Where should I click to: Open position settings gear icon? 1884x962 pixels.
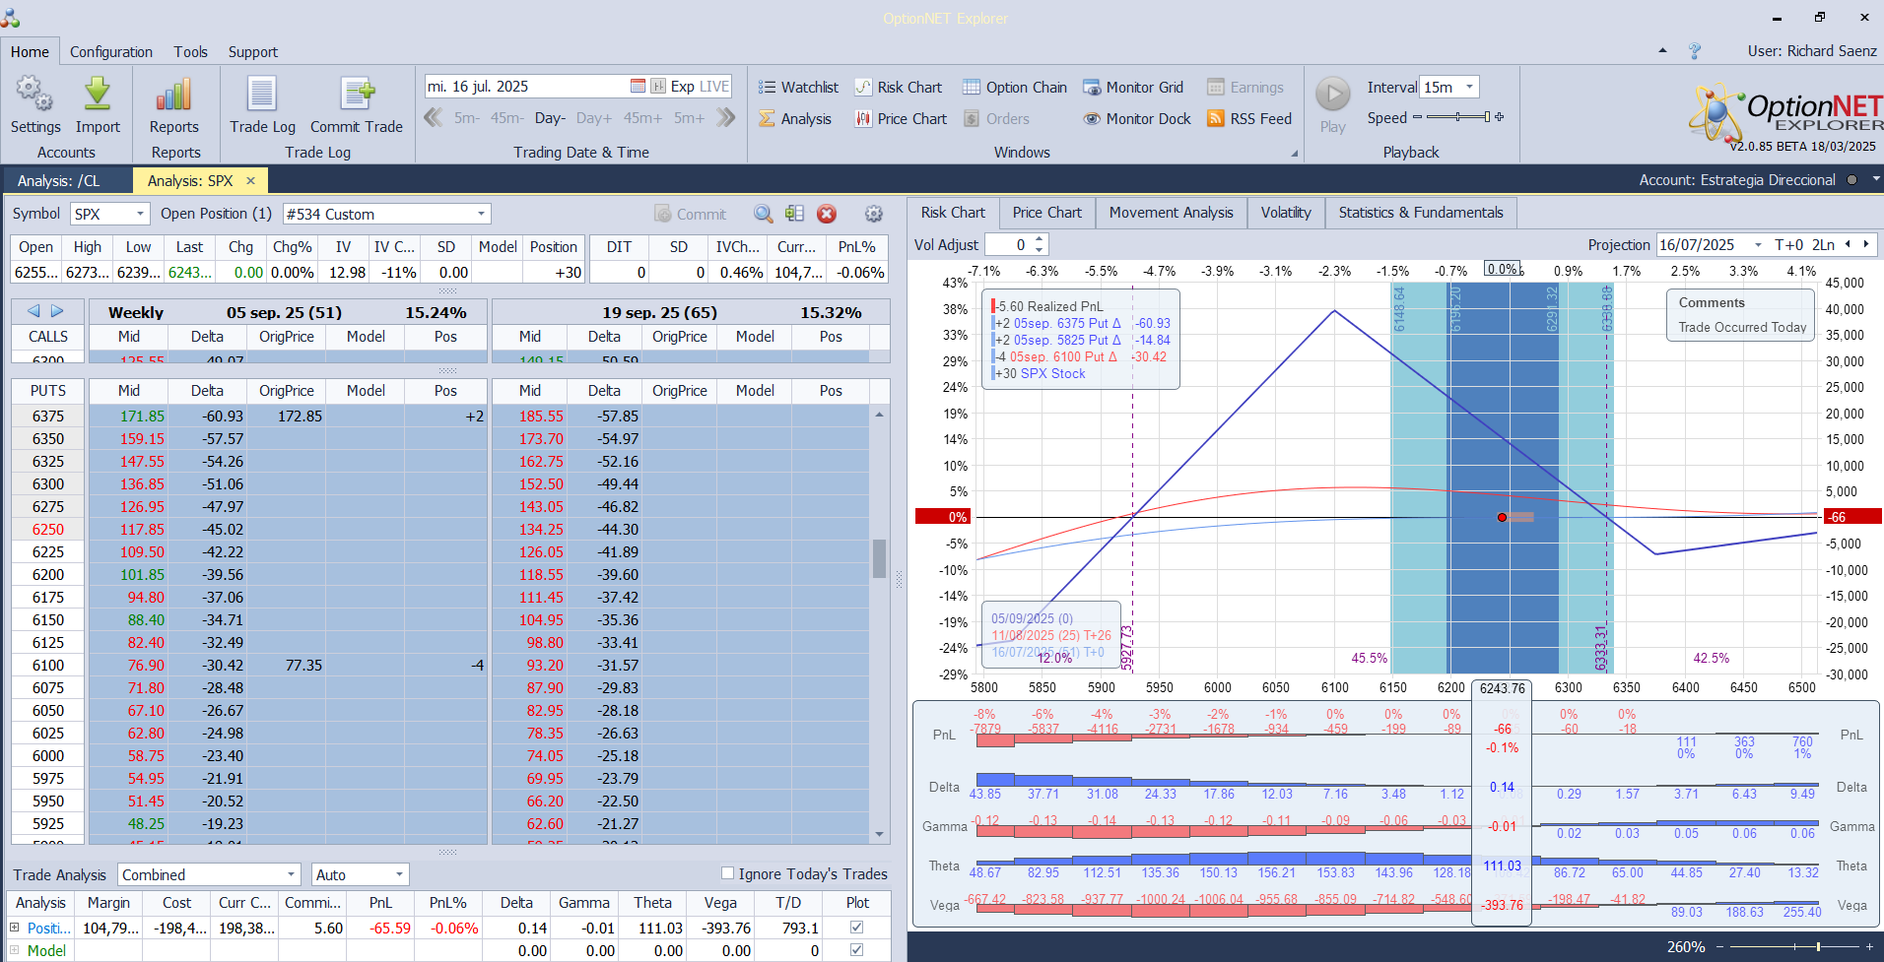(x=873, y=214)
